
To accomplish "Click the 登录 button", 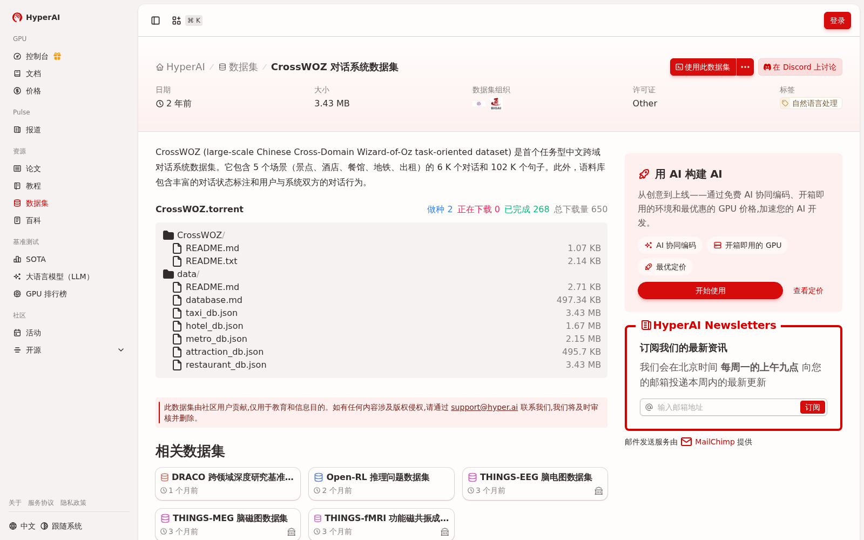I will click(x=838, y=21).
